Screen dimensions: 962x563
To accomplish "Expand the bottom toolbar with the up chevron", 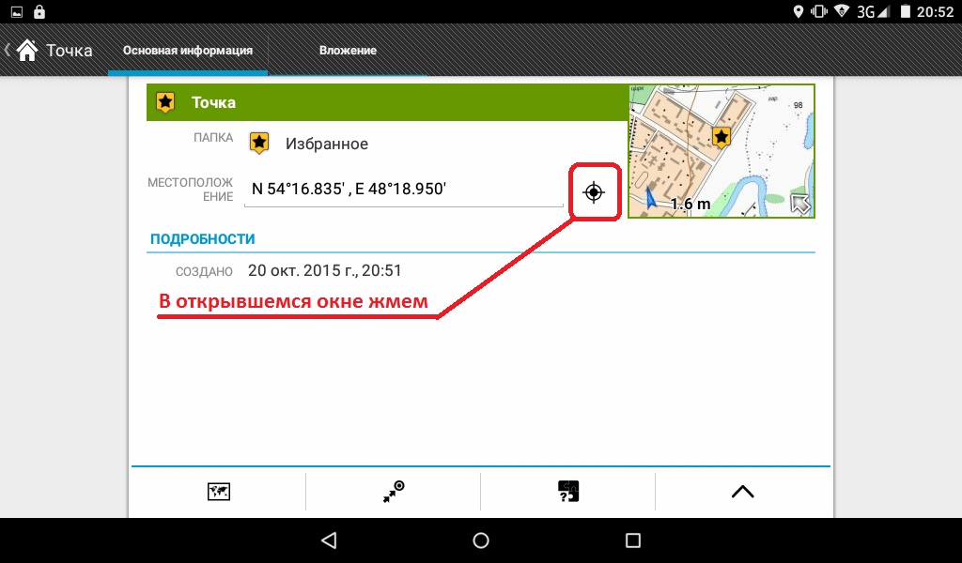I will coord(742,492).
